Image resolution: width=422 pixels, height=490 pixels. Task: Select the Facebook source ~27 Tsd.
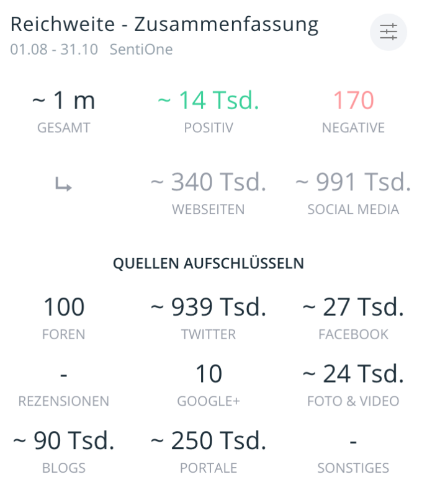point(353,307)
